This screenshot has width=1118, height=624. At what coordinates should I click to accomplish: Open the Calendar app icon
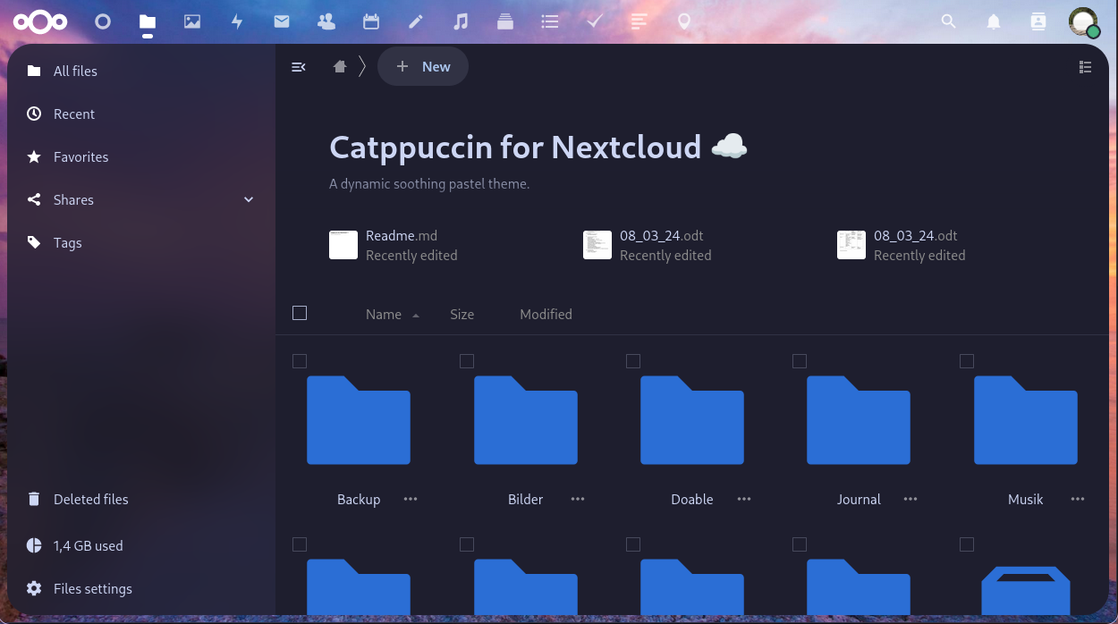tap(371, 21)
